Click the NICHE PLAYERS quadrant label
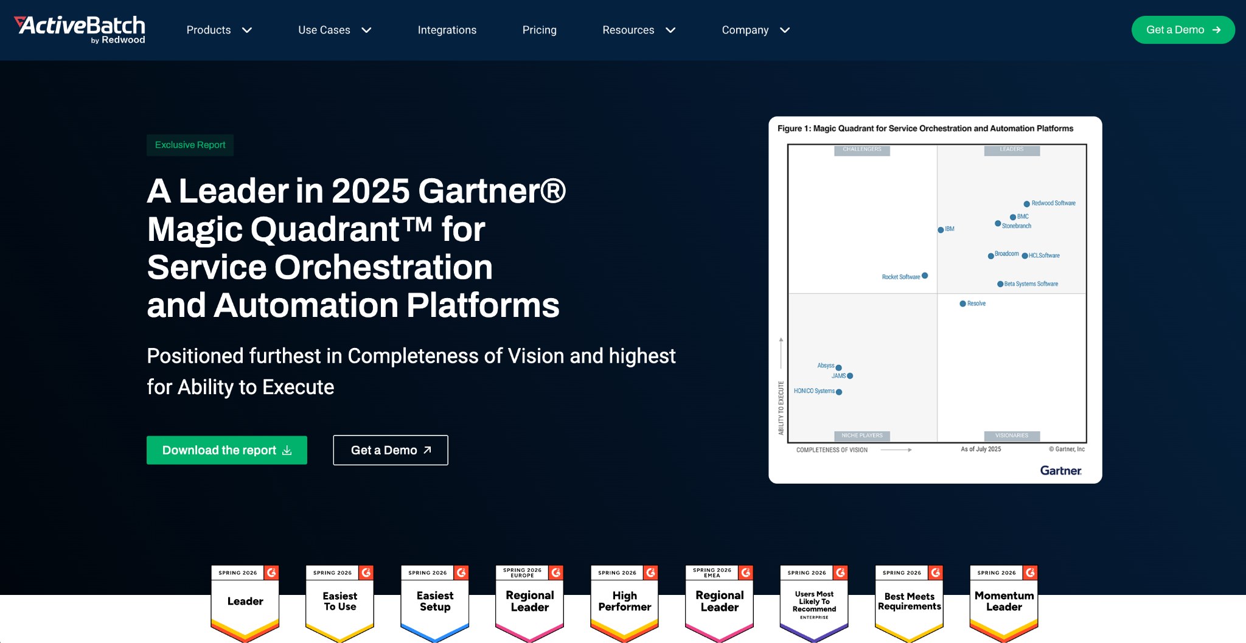This screenshot has width=1246, height=643. 862,436
